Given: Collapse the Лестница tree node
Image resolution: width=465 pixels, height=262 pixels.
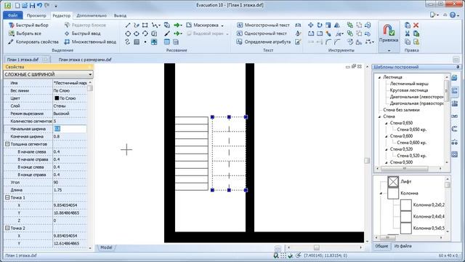Looking at the screenshot, I should pyautogui.click(x=379, y=77).
